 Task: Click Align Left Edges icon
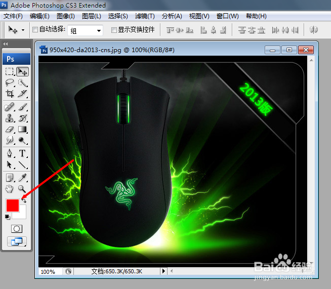tap(203, 30)
